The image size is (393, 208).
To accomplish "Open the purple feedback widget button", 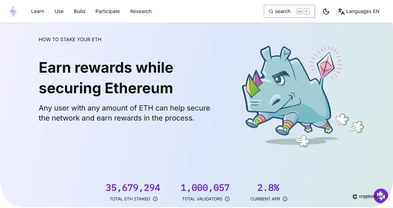I will [x=381, y=196].
